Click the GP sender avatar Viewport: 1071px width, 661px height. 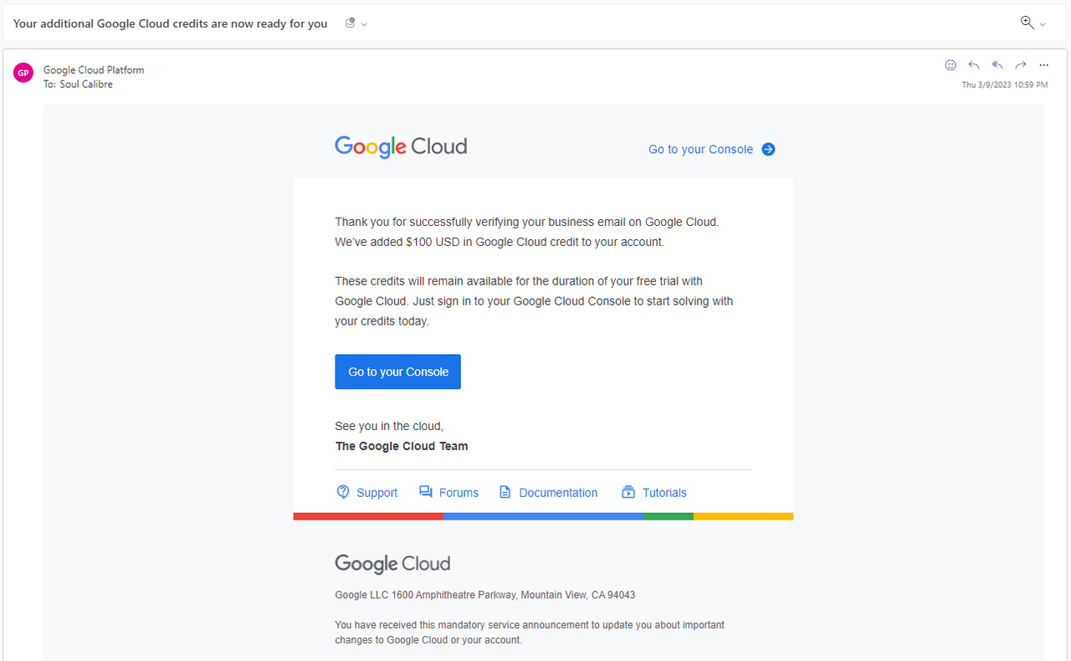23,73
